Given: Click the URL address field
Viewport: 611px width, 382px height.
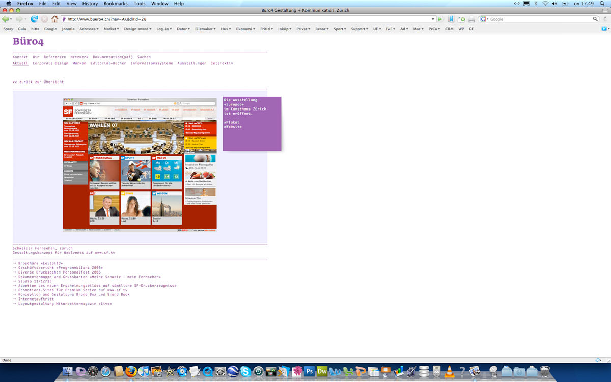Looking at the screenshot, I should pos(248,19).
